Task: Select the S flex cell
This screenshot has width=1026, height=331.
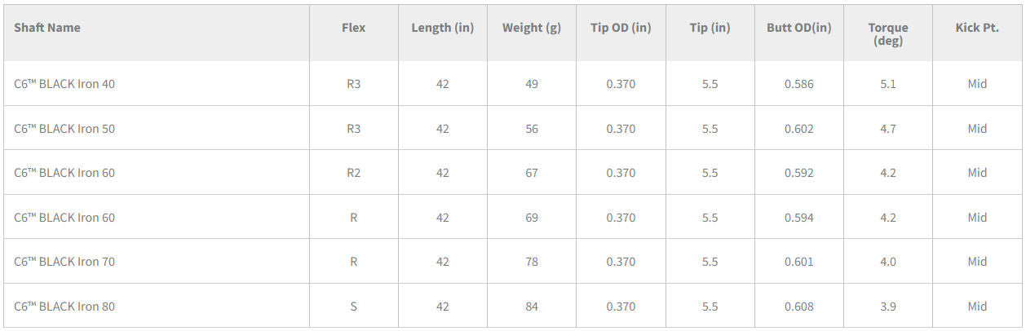Action: [353, 307]
